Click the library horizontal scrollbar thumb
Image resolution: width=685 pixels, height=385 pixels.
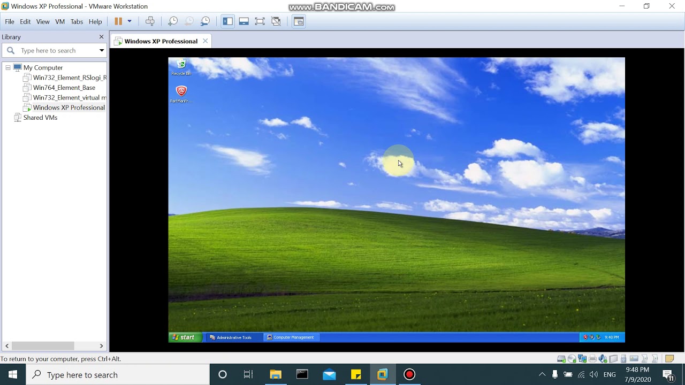tap(43, 346)
